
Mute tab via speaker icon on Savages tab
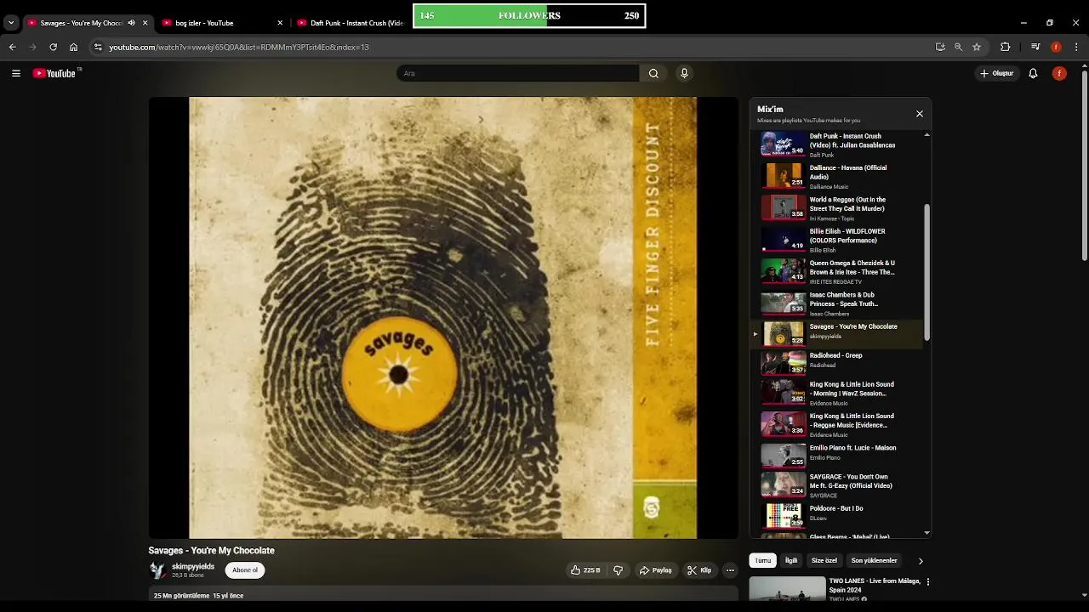131,23
